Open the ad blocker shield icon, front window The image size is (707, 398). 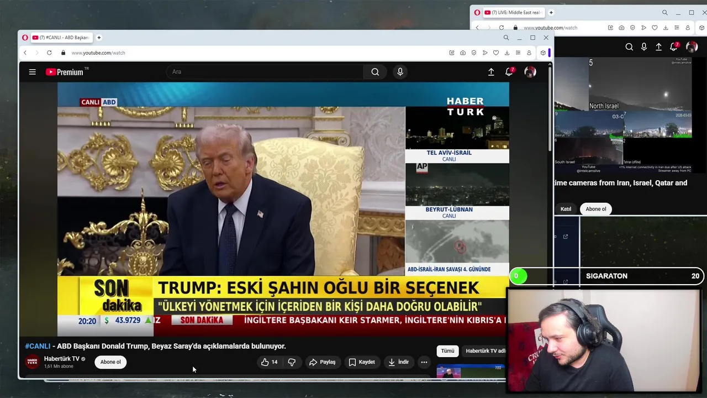(474, 53)
